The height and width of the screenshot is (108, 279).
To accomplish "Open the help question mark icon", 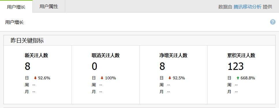I will pyautogui.click(x=273, y=22).
